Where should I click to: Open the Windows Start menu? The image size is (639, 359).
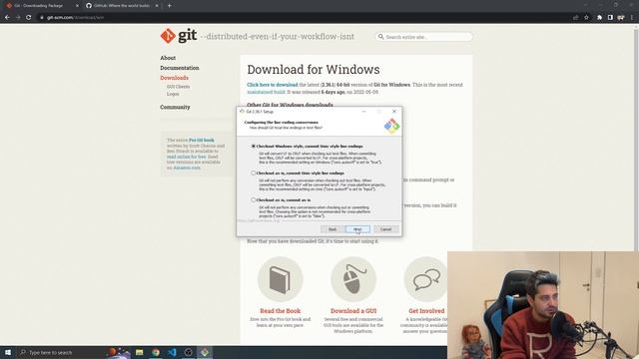(7, 352)
